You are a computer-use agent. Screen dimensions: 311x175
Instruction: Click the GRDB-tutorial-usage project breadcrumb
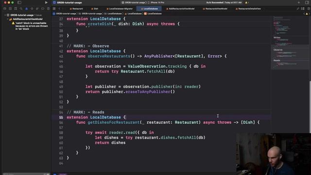pos(65,14)
